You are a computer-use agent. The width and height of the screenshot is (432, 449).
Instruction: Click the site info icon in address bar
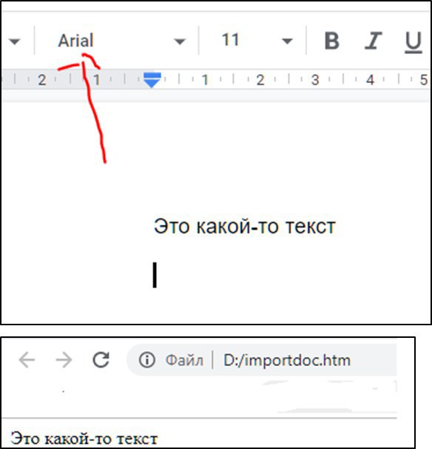147,359
